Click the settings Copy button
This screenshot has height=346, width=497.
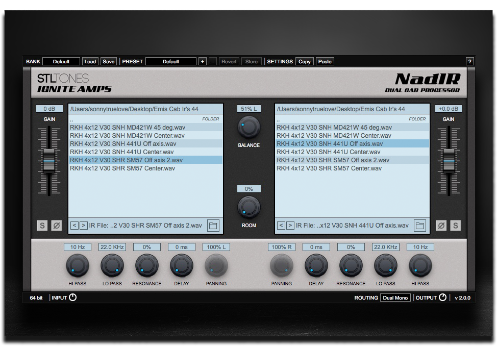point(305,61)
